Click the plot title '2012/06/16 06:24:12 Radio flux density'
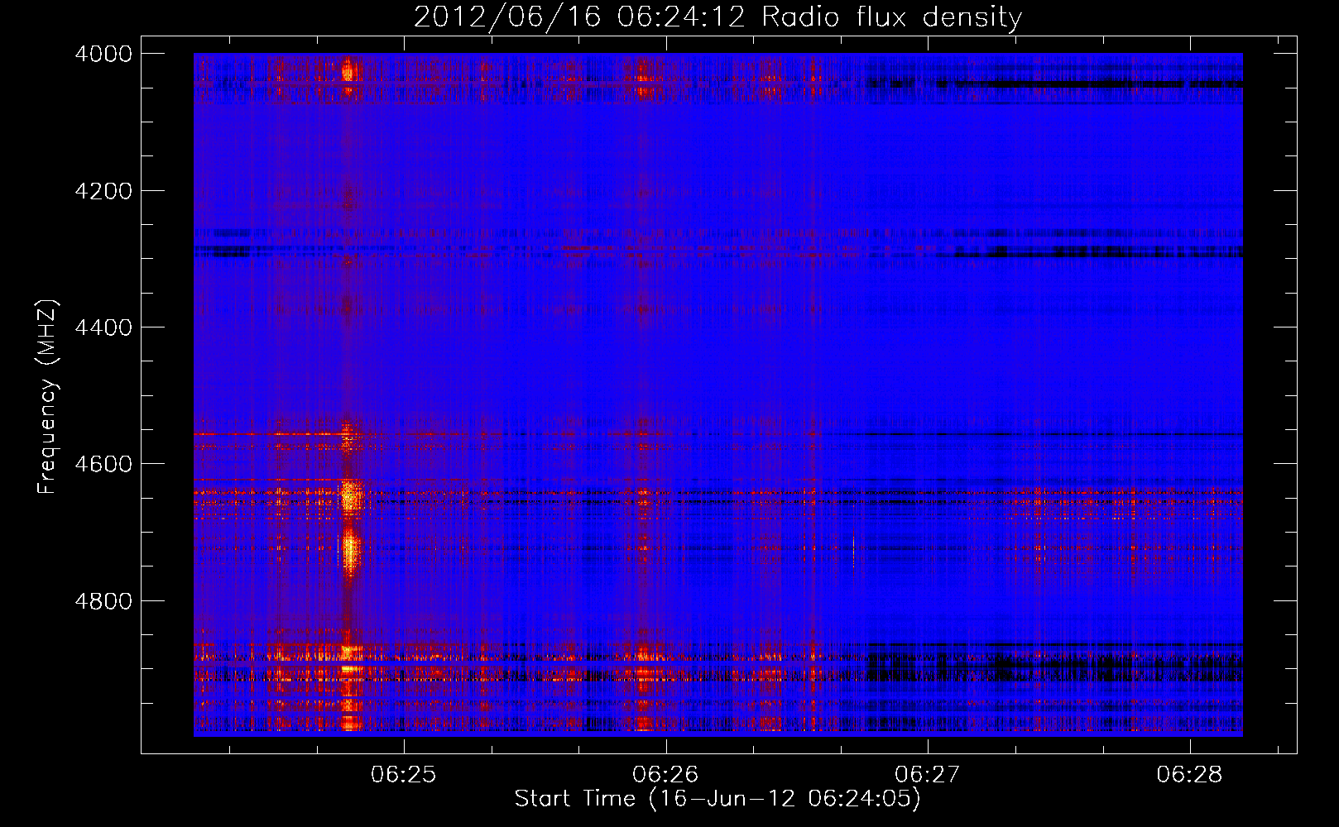1339x827 pixels. (x=717, y=17)
